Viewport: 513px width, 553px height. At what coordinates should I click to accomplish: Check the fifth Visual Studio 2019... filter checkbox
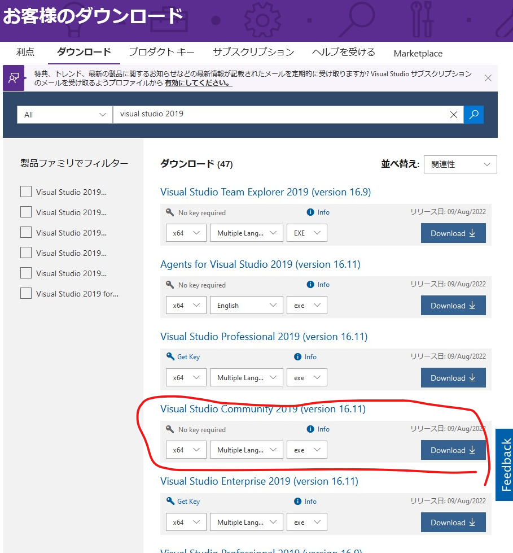(26, 273)
